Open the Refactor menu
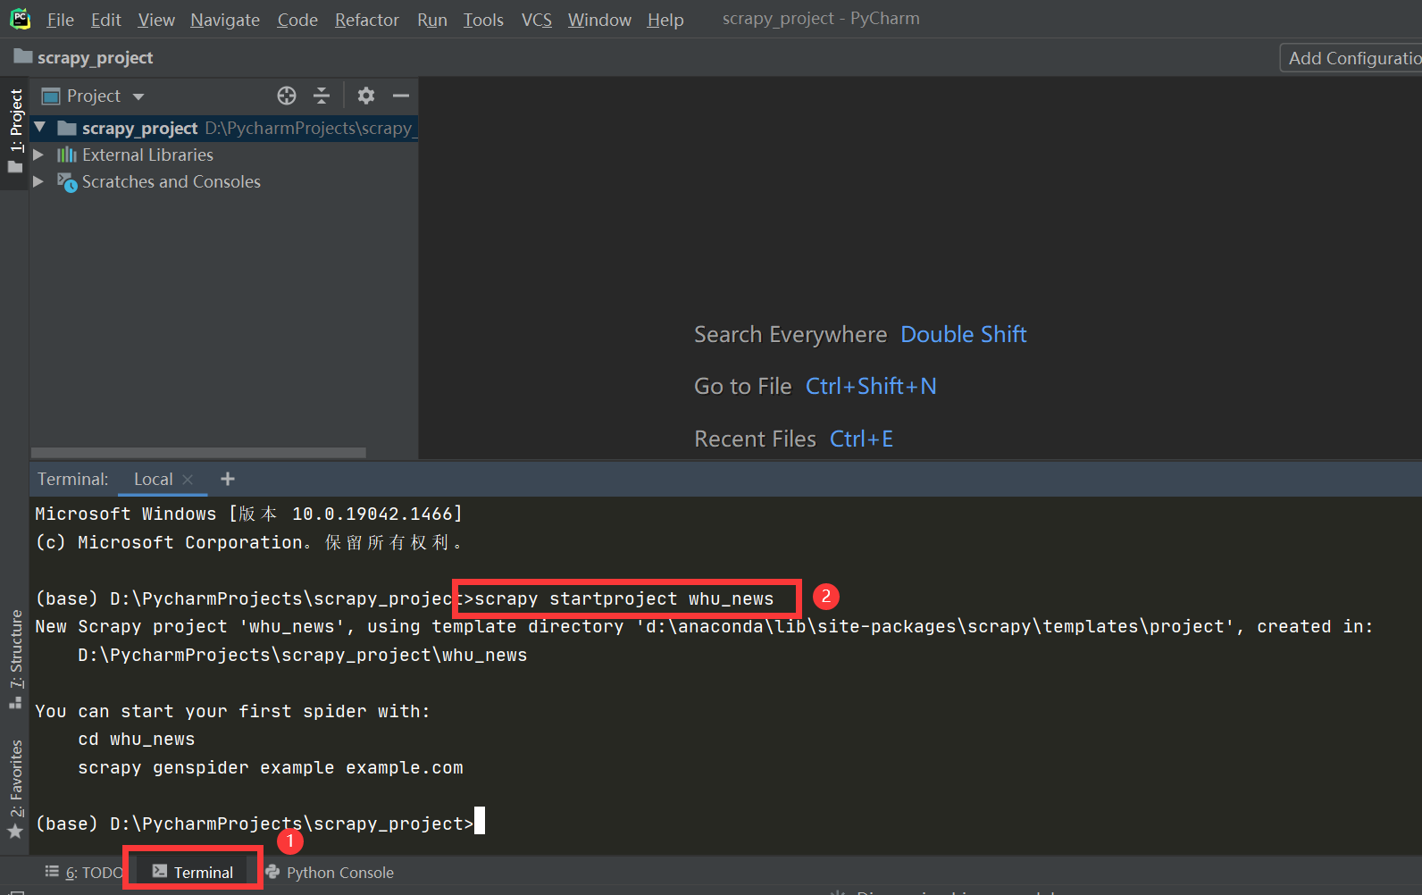This screenshot has height=895, width=1422. coord(366,20)
